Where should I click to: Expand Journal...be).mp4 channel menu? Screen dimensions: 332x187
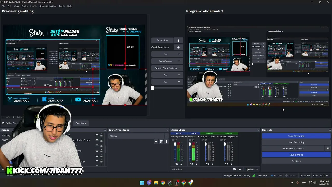(x=237, y=136)
